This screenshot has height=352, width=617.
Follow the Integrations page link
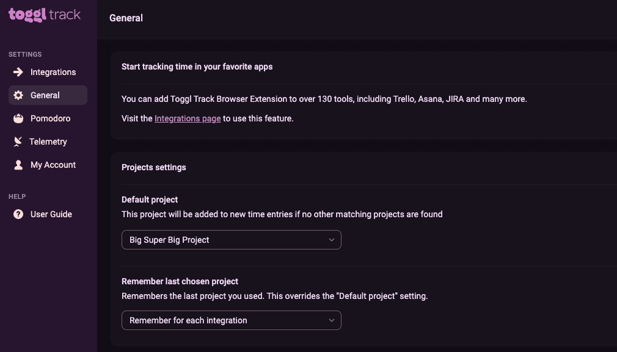188,118
